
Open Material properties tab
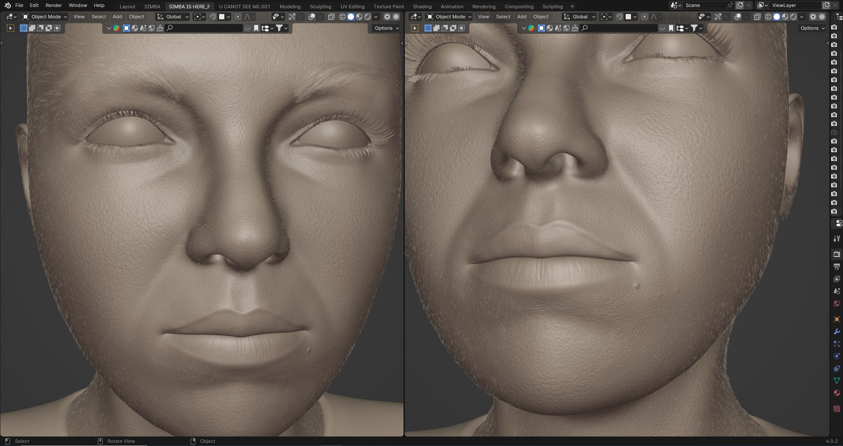pyautogui.click(x=836, y=393)
